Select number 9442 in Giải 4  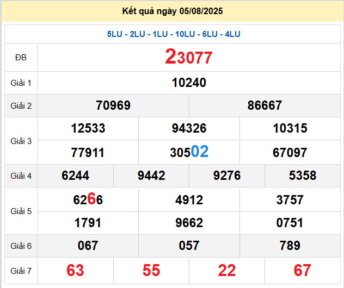151,176
